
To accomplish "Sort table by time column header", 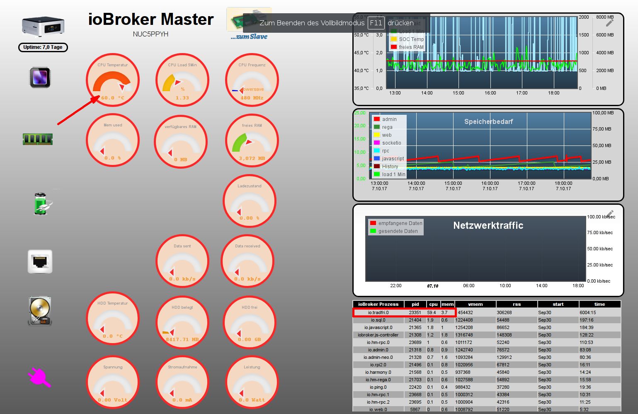I will [x=600, y=304].
